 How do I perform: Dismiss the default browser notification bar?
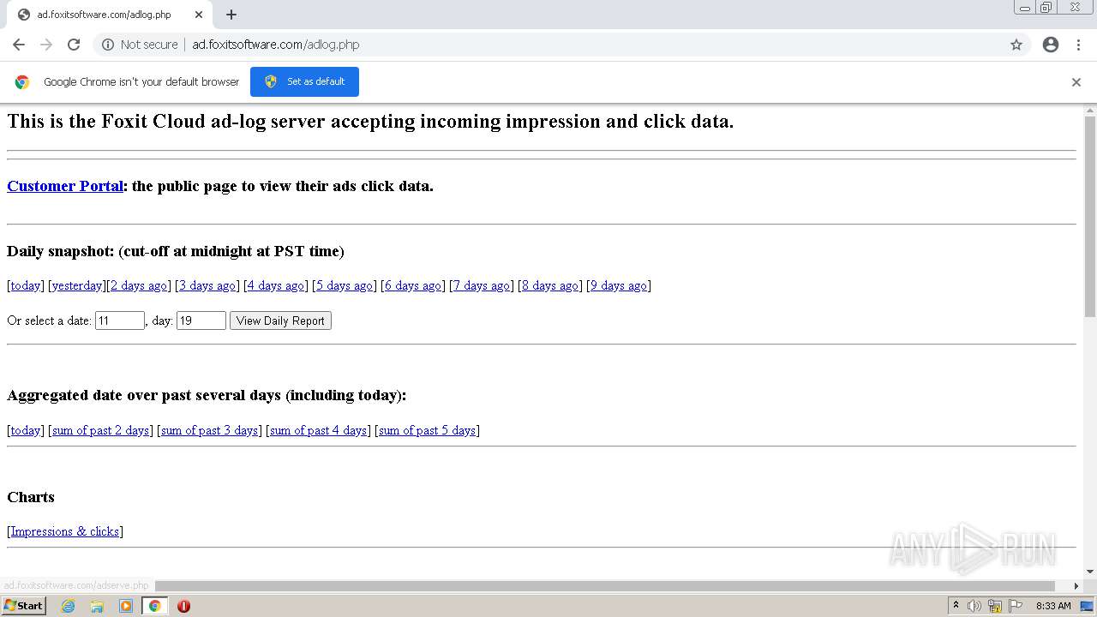coord(1076,82)
